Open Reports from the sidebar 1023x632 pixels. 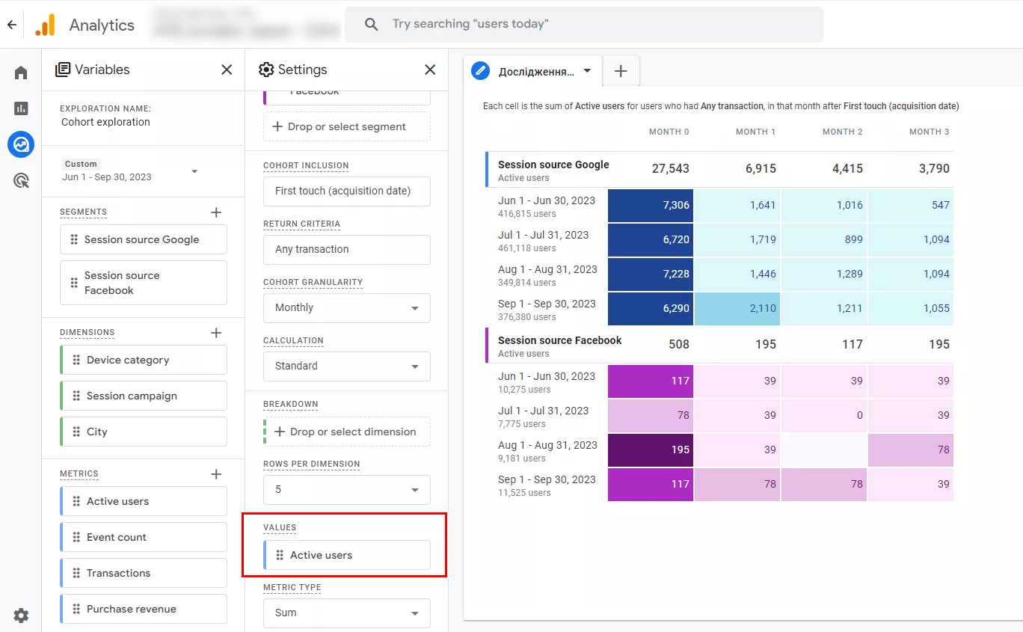coord(21,108)
